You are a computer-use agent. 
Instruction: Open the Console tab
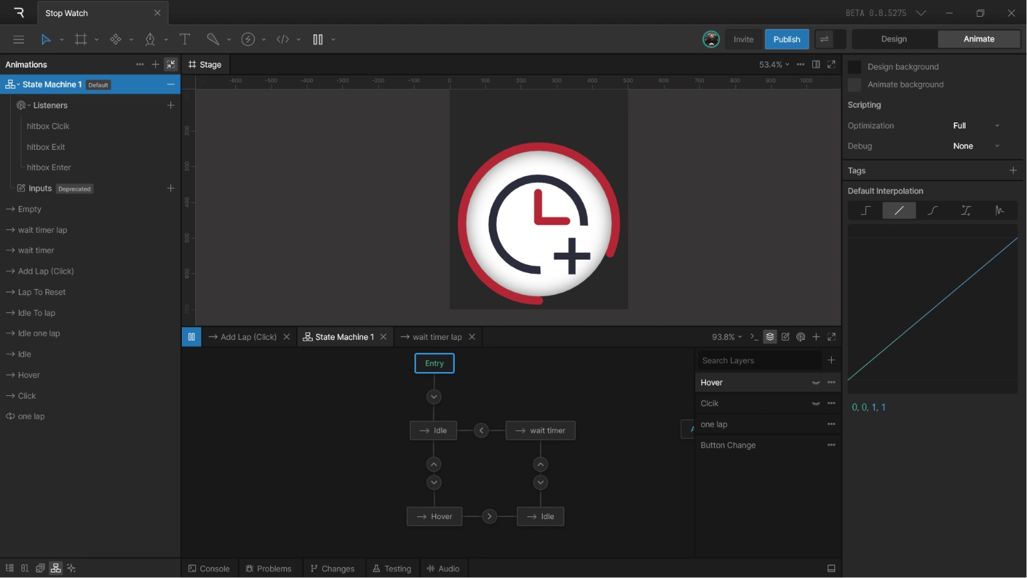pos(209,569)
